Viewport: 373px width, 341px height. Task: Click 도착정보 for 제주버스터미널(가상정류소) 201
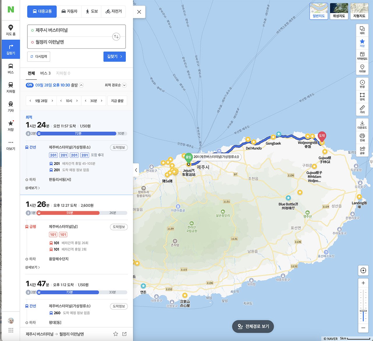pos(119,147)
